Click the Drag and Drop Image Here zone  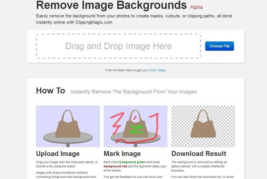(118, 46)
